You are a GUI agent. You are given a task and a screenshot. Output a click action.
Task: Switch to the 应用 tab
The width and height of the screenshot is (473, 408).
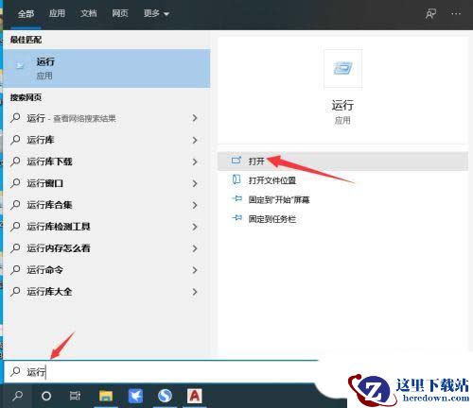pyautogui.click(x=57, y=13)
